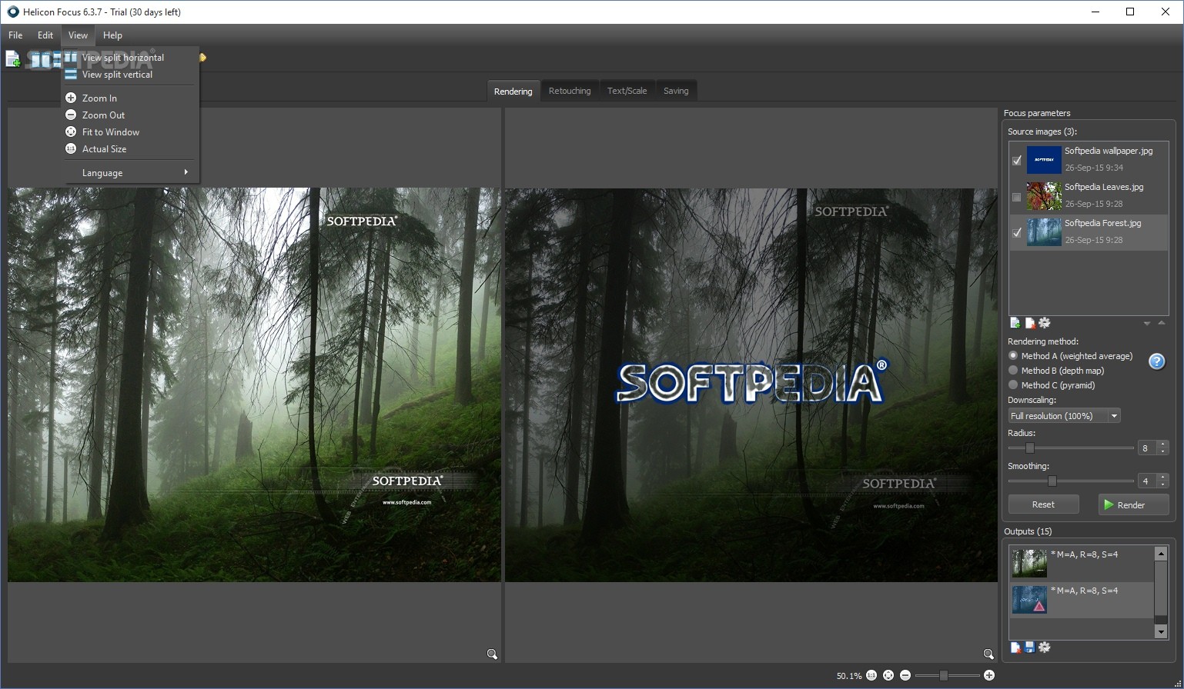Expand the Language submenu
The height and width of the screenshot is (689, 1184).
click(130, 173)
